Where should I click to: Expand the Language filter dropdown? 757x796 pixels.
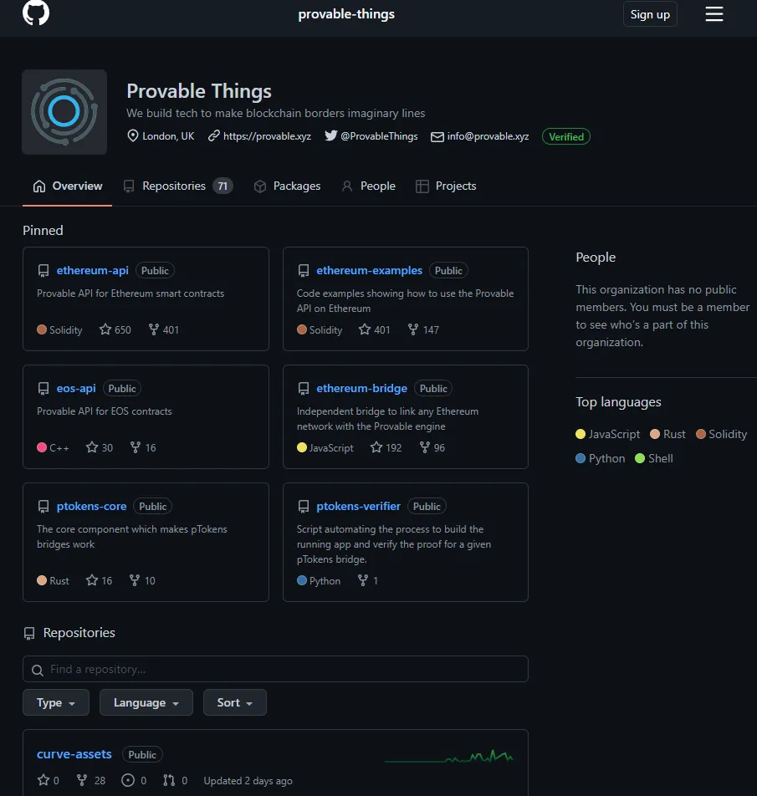pos(146,702)
